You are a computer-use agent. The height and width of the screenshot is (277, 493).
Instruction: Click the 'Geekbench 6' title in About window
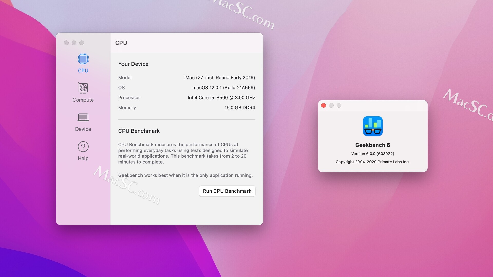pyautogui.click(x=373, y=145)
